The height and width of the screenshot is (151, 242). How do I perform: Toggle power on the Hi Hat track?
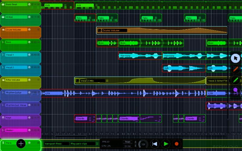pos(30,17)
